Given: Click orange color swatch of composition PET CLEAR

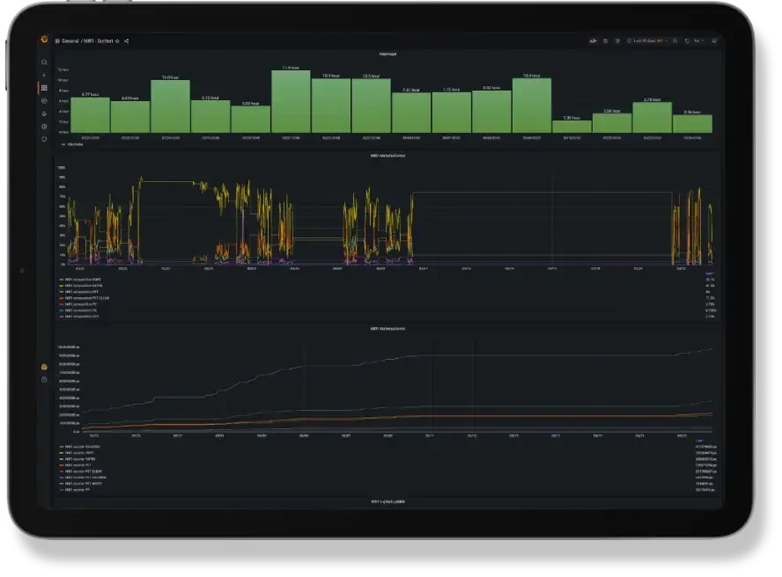Looking at the screenshot, I should [x=62, y=298].
